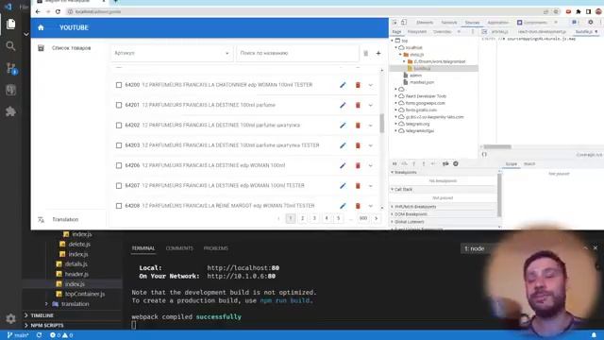Expand details chevron for item 64206
This screenshot has height=340, width=604.
coord(371,165)
